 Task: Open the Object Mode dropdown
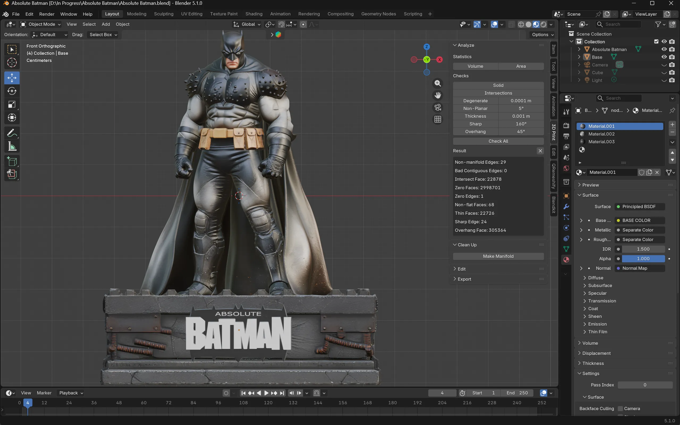point(41,24)
